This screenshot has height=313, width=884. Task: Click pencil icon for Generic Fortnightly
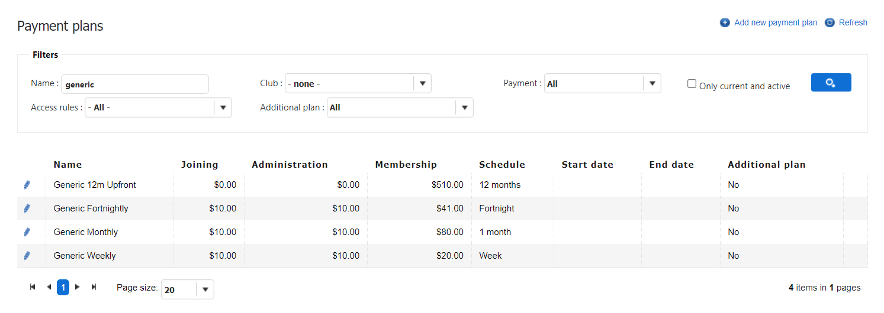pos(27,208)
